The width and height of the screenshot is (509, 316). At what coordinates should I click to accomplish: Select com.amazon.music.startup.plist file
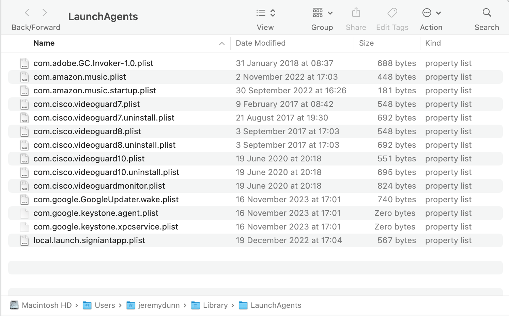[x=95, y=91]
